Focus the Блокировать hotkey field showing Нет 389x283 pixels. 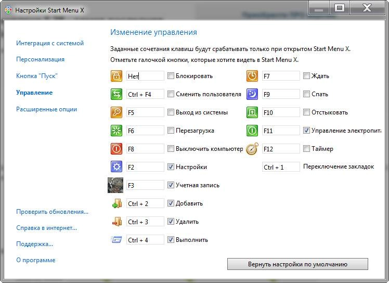click(x=145, y=76)
